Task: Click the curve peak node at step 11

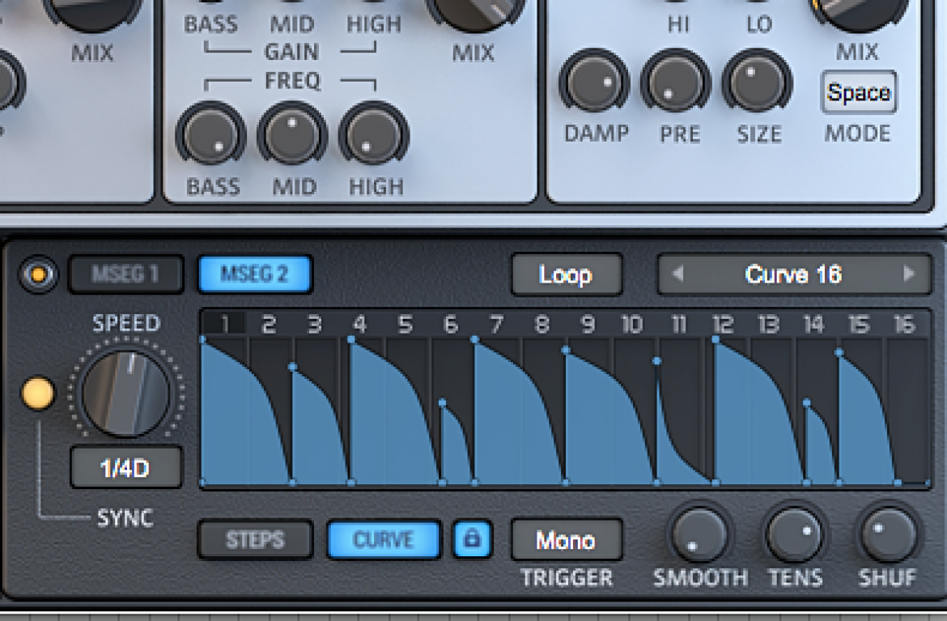Action: 657,361
